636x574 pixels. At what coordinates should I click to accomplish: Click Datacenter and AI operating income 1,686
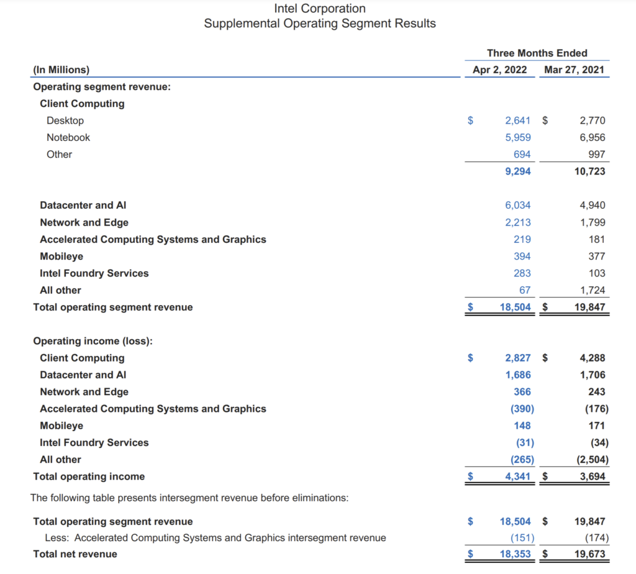coord(517,375)
